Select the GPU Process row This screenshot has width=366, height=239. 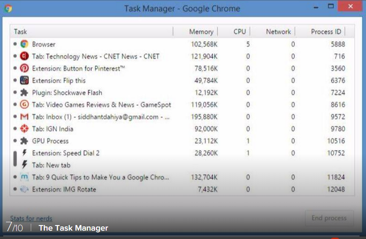coord(182,141)
